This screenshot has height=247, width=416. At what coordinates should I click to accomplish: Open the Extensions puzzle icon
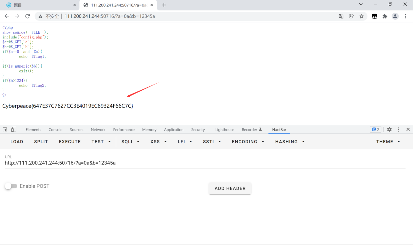click(x=385, y=16)
